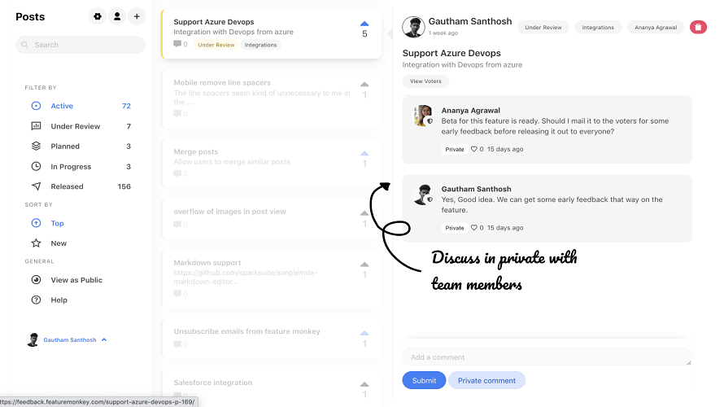Click the View as Public eye icon
724x407 pixels.
click(36, 279)
